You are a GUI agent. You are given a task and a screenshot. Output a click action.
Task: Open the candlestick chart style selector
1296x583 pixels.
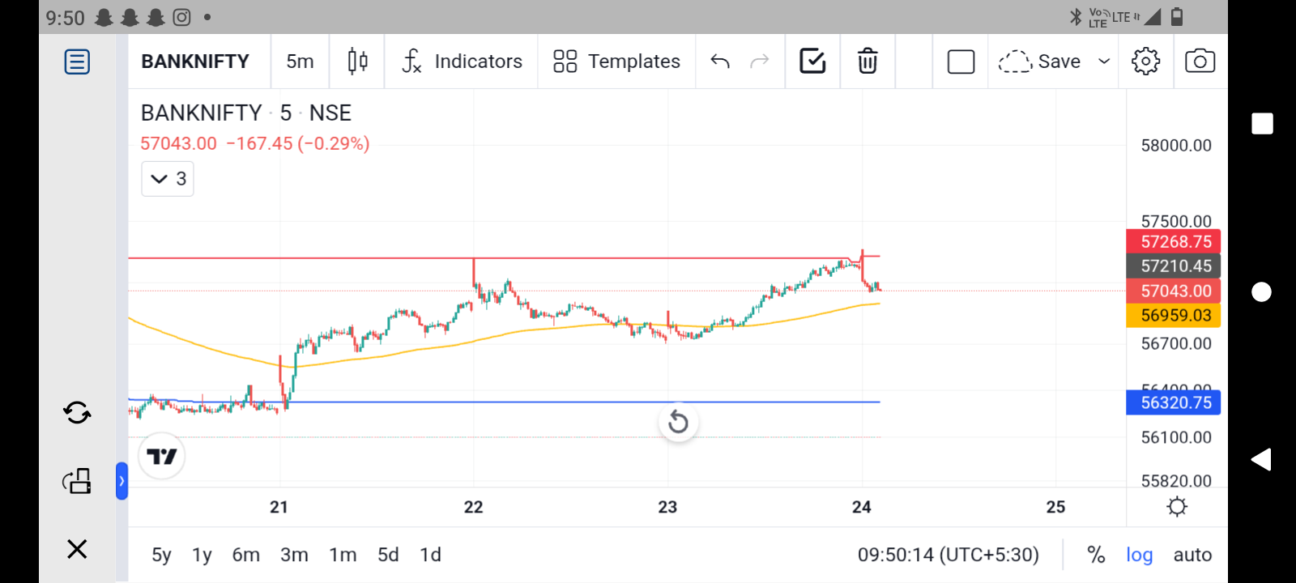[x=357, y=62]
